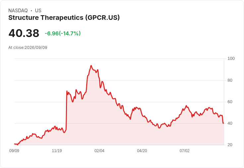Click the 100 price axis label
Screen dimensions: 244x168
click(231, 59)
